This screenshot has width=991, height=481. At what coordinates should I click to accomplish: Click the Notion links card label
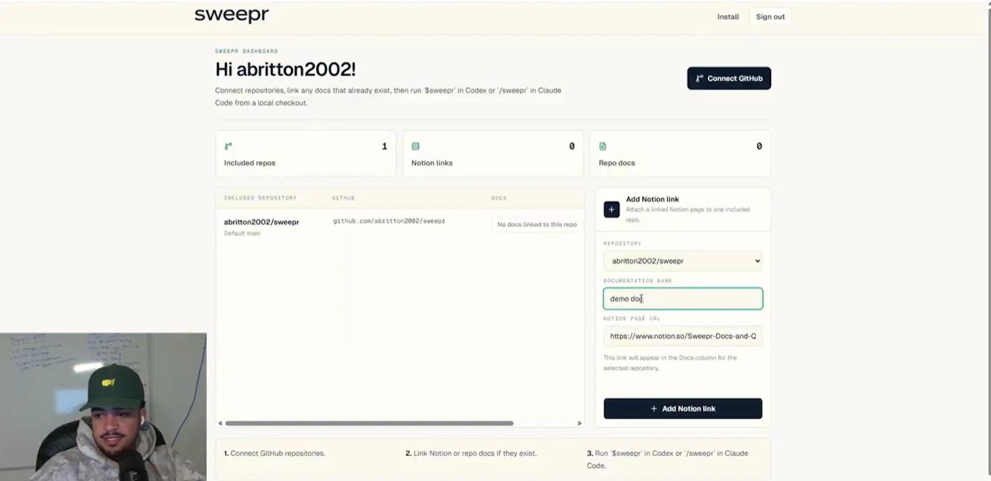click(432, 163)
